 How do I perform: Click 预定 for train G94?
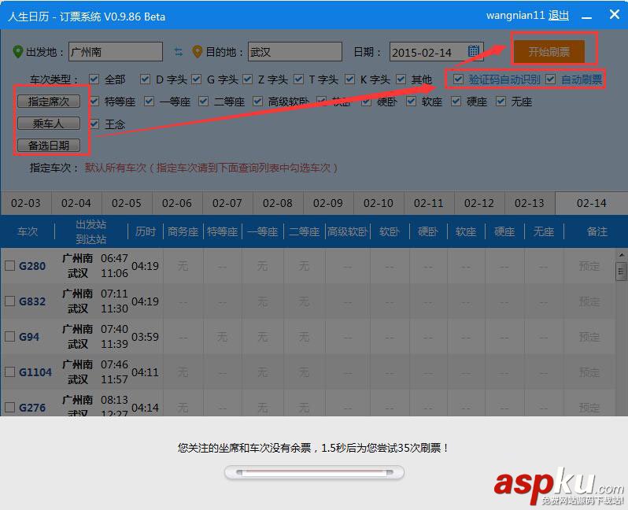tap(589, 337)
